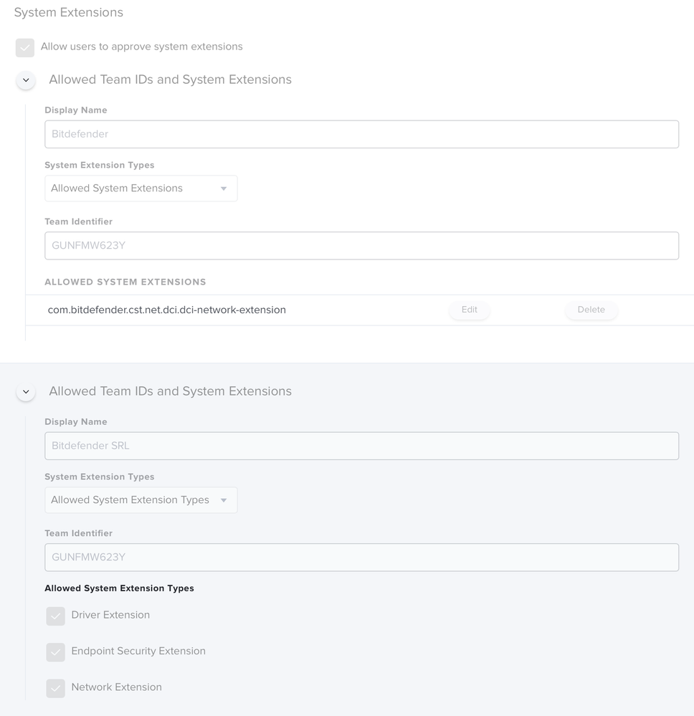Focus the Team Identifier field under Bitdefender SRL

click(x=362, y=557)
